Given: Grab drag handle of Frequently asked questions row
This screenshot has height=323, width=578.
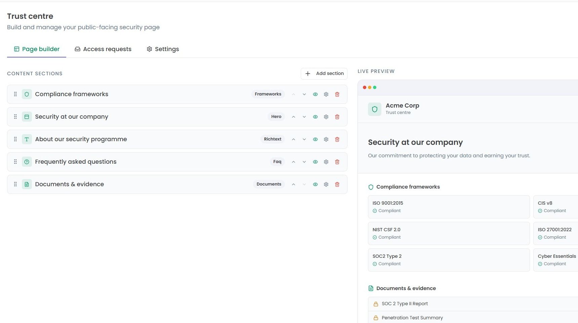Looking at the screenshot, I should [x=15, y=162].
